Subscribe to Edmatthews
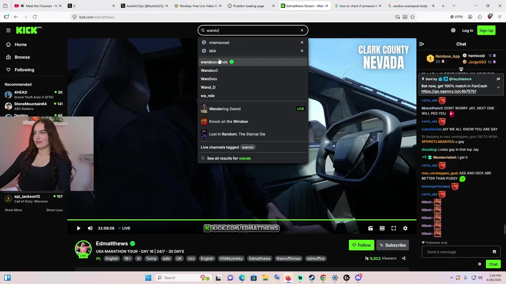Viewport: 506px width, 284px height. click(x=393, y=245)
